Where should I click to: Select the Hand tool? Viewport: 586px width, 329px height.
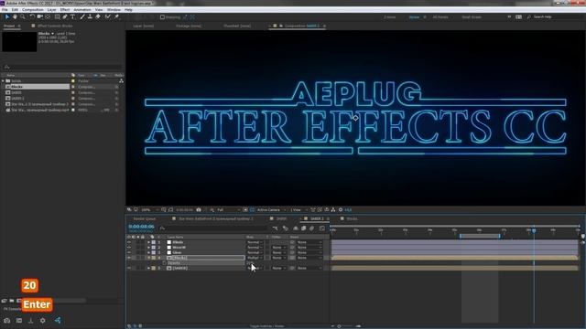click(15, 16)
